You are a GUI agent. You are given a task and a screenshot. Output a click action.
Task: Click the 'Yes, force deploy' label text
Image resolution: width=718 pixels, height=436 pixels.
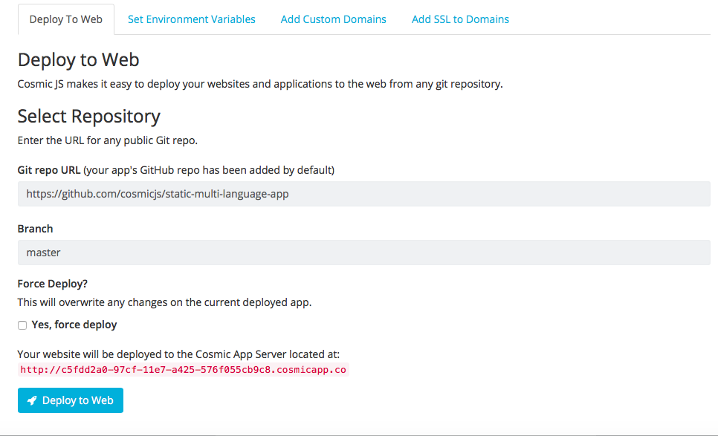point(74,325)
